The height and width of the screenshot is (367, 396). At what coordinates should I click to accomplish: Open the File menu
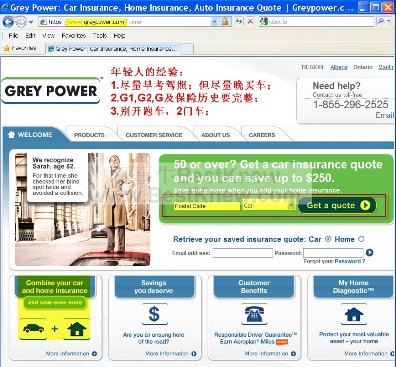coord(13,36)
